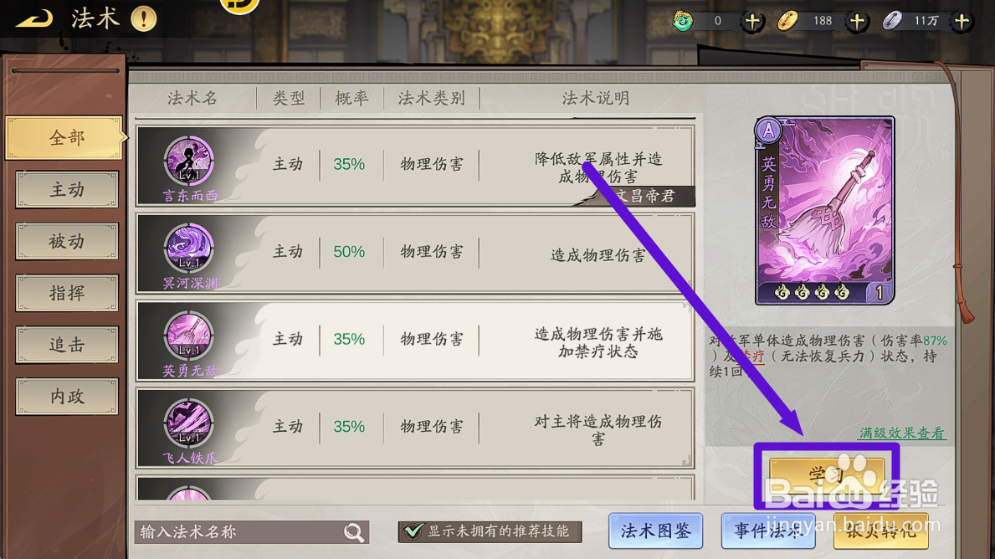Select the 飞人铁爪 skill icon
995x559 pixels.
pyautogui.click(x=188, y=423)
